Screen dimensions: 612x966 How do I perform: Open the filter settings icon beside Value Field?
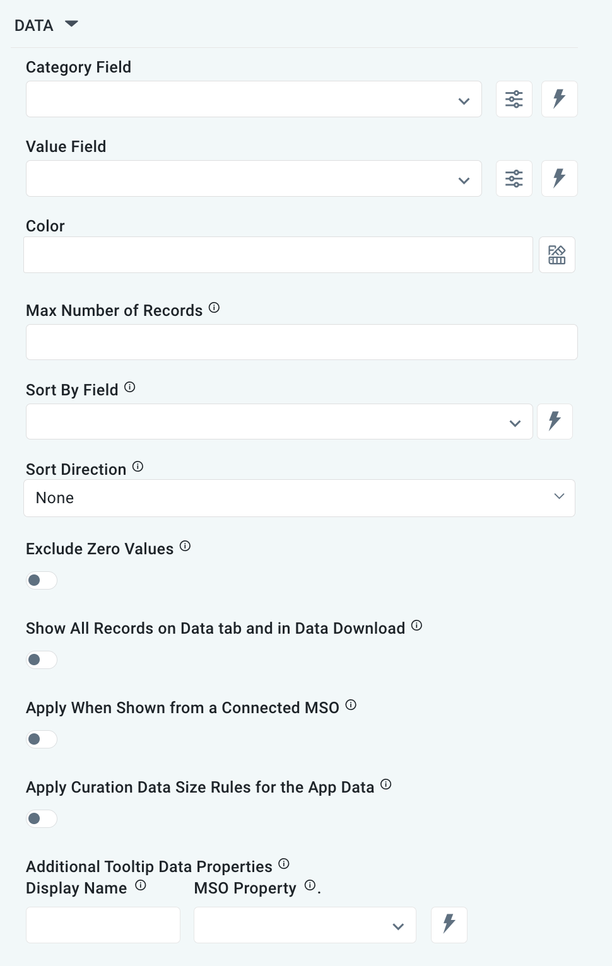click(514, 178)
